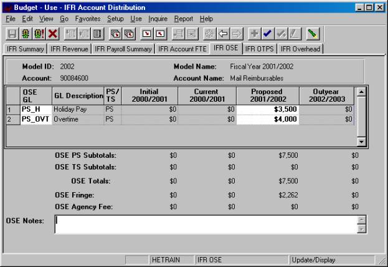The height and width of the screenshot is (267, 388).
Task: Switch to the IFR Payroll Summary tab
Action: point(123,48)
